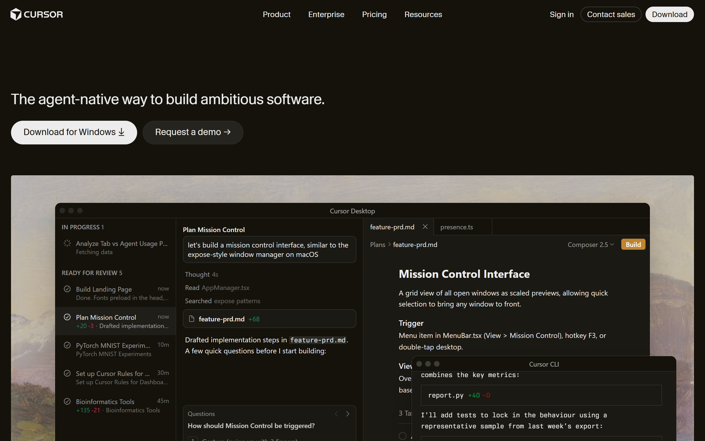Click checkmark icon of Plan Mission Control
The image size is (705, 441).
tap(67, 317)
